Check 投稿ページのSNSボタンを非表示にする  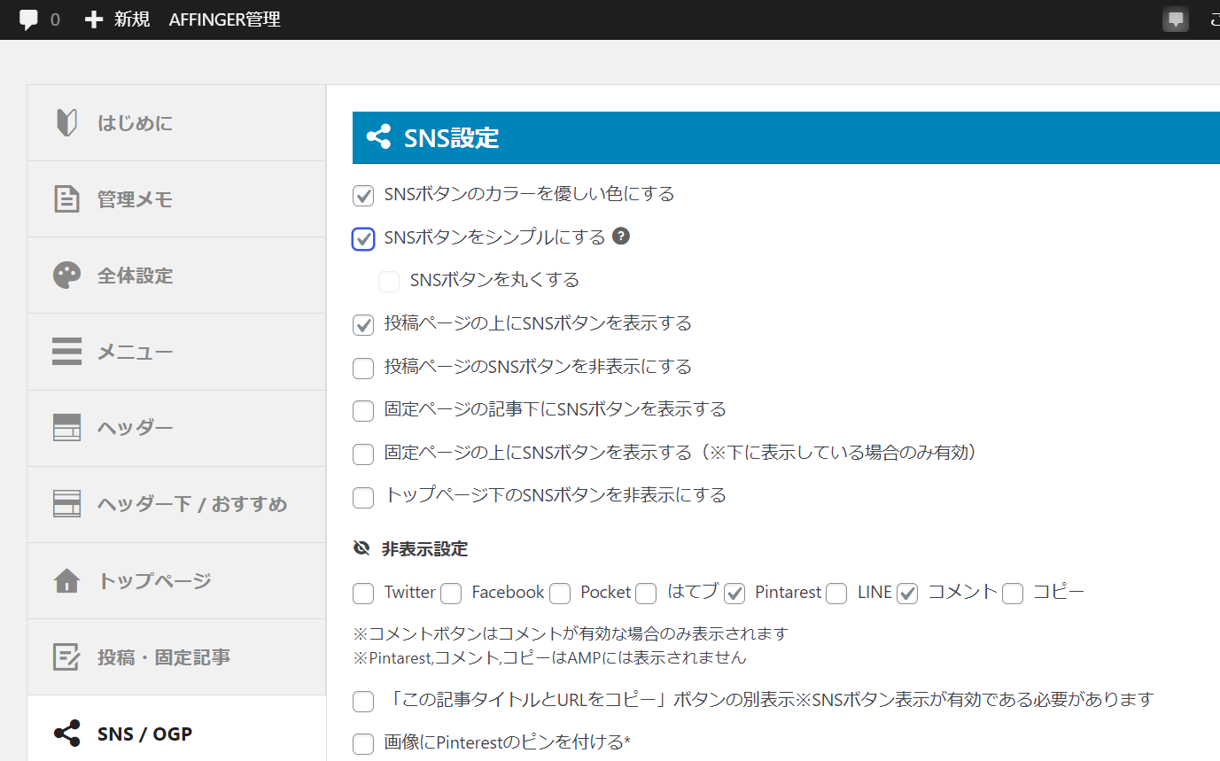363,368
